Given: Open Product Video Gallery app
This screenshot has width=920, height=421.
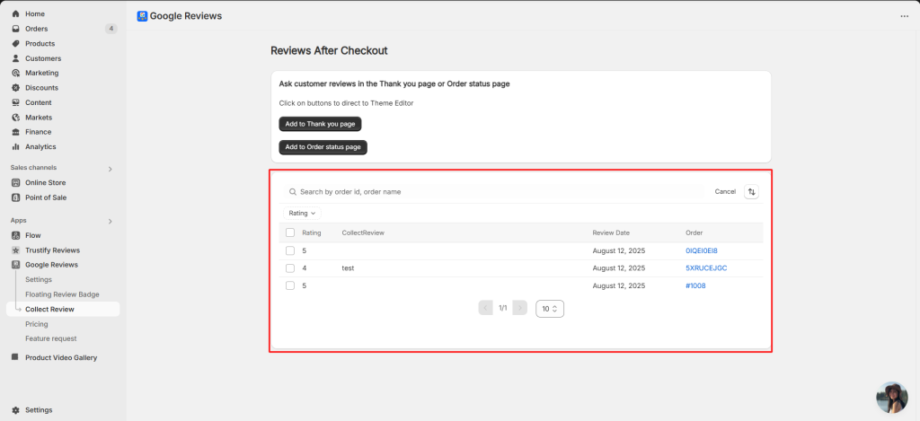Looking at the screenshot, I should 61,357.
